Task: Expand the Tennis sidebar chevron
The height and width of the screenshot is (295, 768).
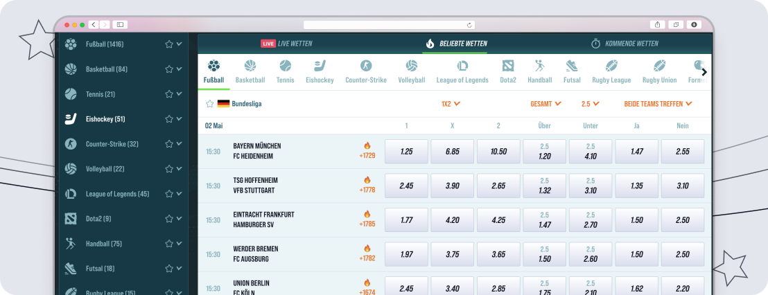Action: [x=180, y=94]
